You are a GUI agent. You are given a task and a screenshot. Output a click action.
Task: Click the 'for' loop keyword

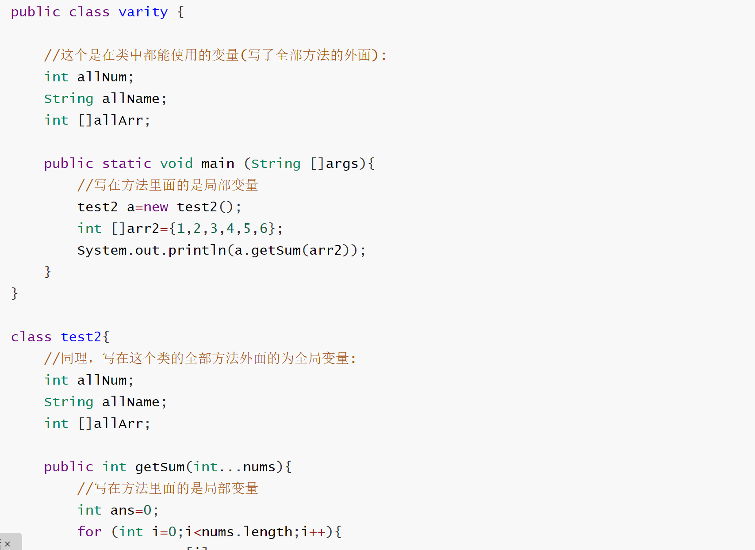[89, 532]
